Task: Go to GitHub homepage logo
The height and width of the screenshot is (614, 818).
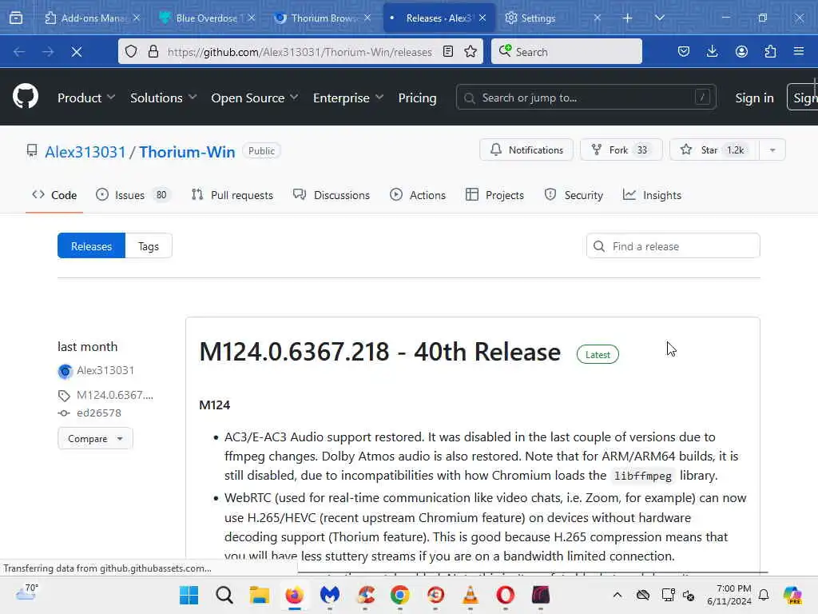Action: pos(26,97)
